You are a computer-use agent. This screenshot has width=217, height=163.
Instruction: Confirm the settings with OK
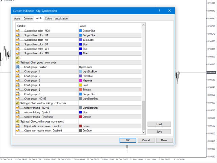[x=128, y=140]
